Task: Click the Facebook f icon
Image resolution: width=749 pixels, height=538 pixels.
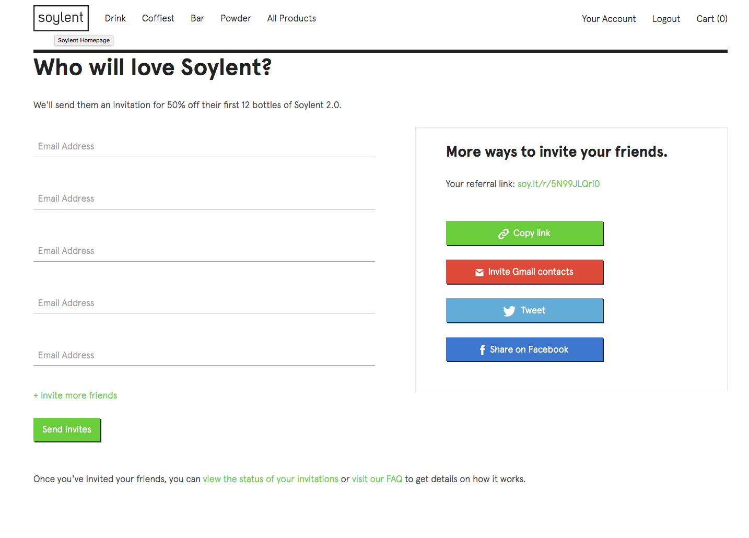Action: pyautogui.click(x=482, y=350)
